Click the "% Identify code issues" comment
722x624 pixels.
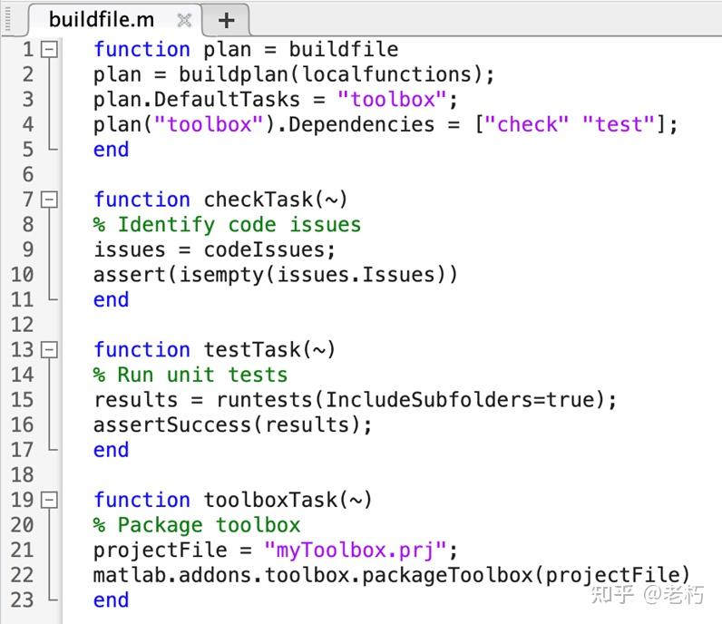tap(227, 225)
